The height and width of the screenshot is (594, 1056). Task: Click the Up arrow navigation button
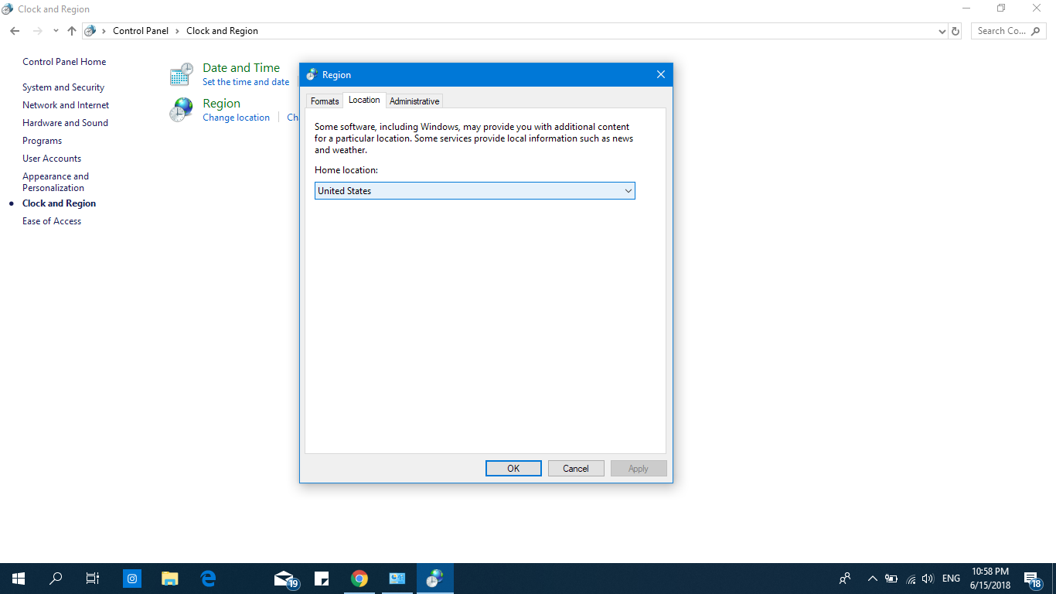pyautogui.click(x=72, y=31)
